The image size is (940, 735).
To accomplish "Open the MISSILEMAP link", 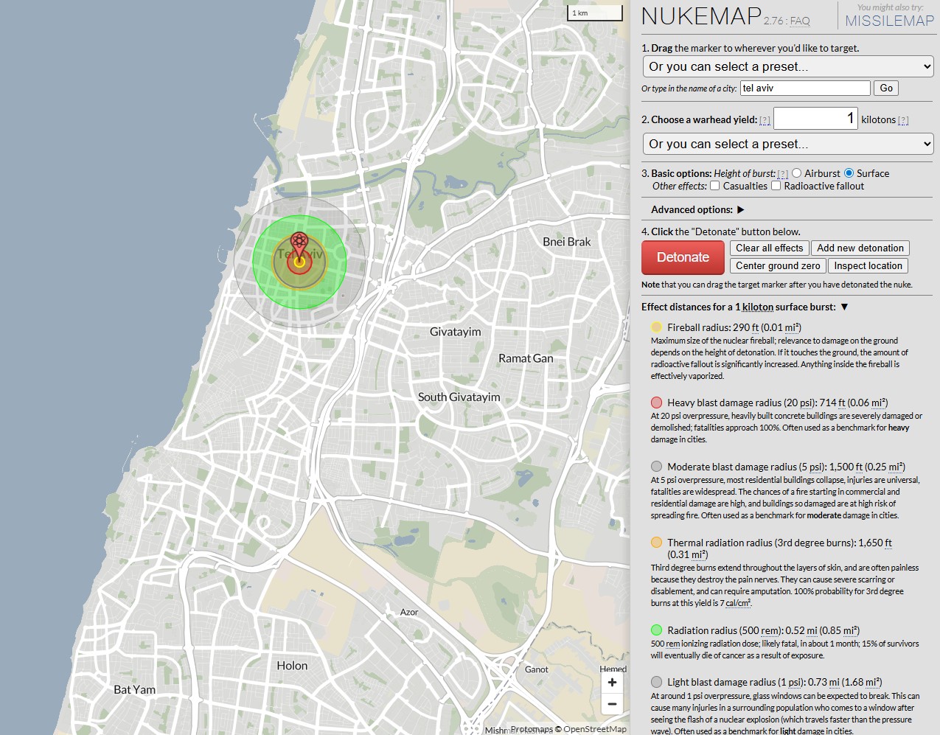I will pos(889,21).
